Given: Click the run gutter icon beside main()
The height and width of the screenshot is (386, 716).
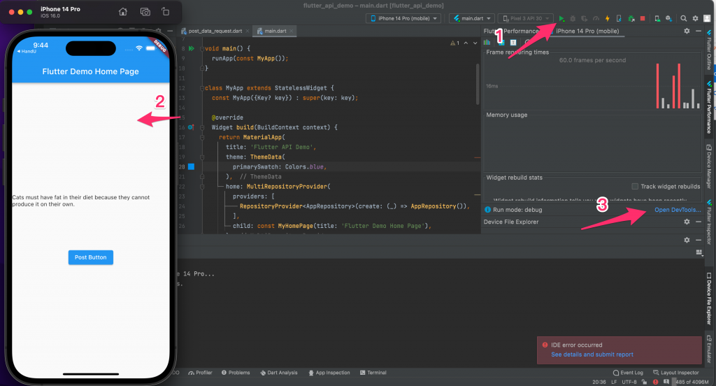Looking at the screenshot, I should [192, 48].
